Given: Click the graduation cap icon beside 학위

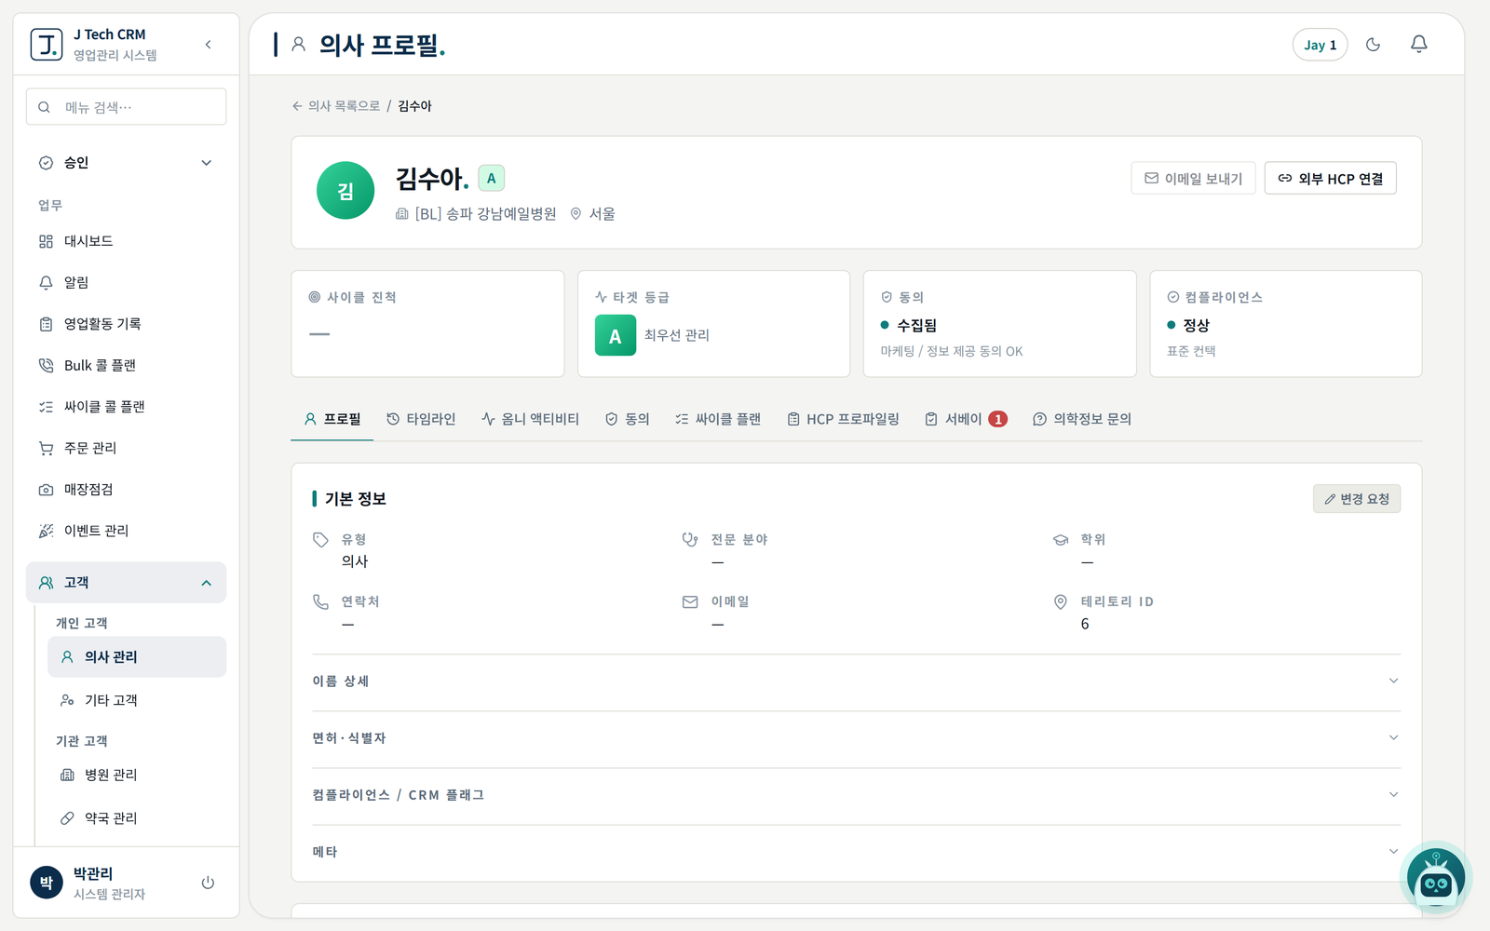Looking at the screenshot, I should [x=1061, y=540].
